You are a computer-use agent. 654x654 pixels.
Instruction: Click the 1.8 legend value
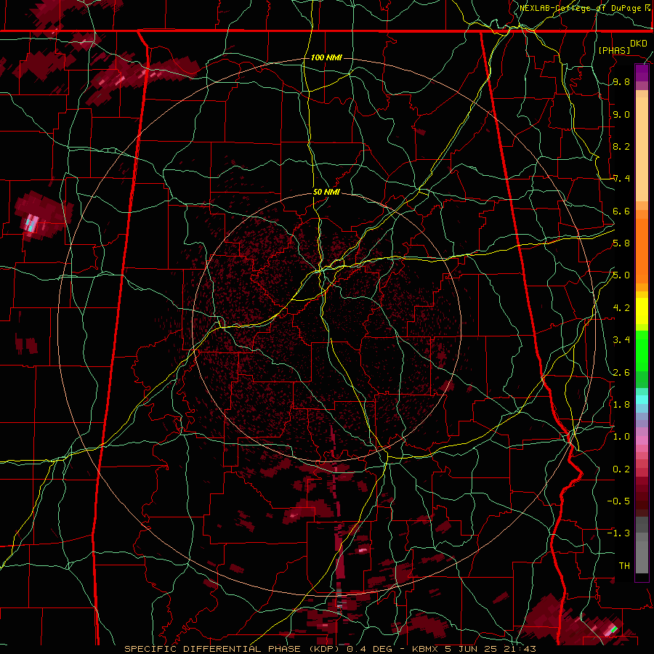coord(621,405)
